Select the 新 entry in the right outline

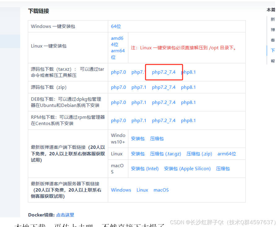[273, 19]
